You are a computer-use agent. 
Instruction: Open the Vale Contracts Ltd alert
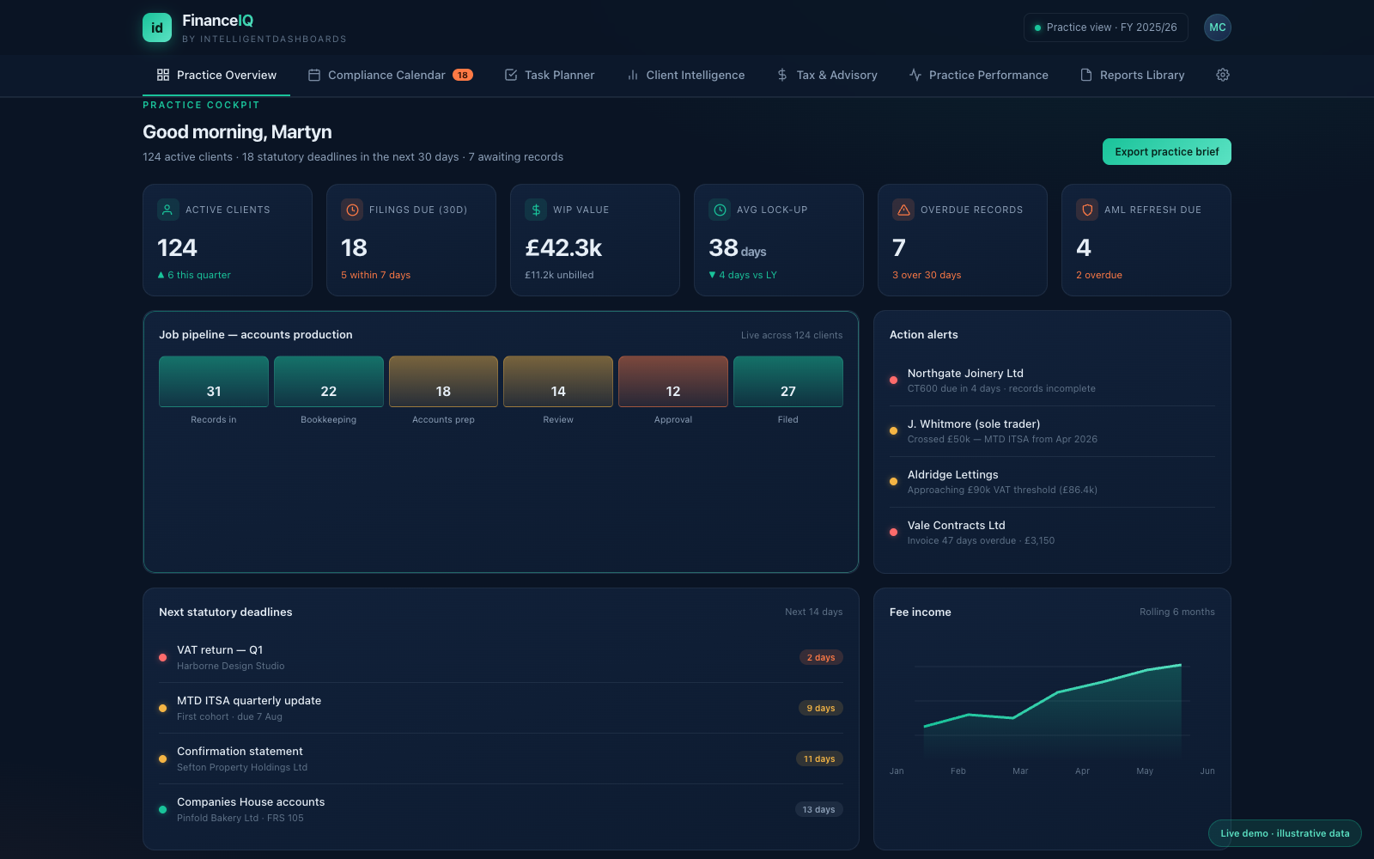point(1052,533)
